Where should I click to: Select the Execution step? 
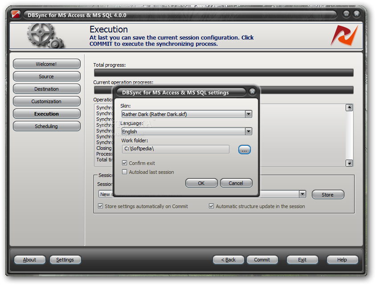tap(46, 114)
